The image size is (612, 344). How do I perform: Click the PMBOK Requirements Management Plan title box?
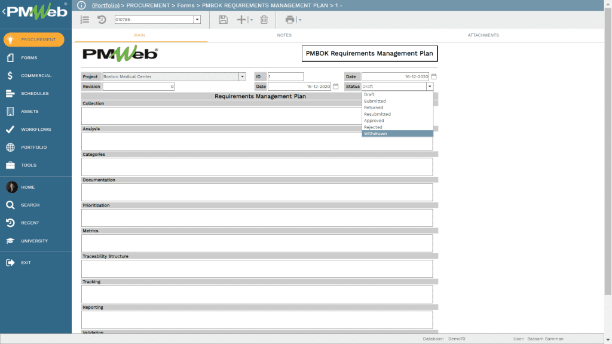tap(369, 53)
